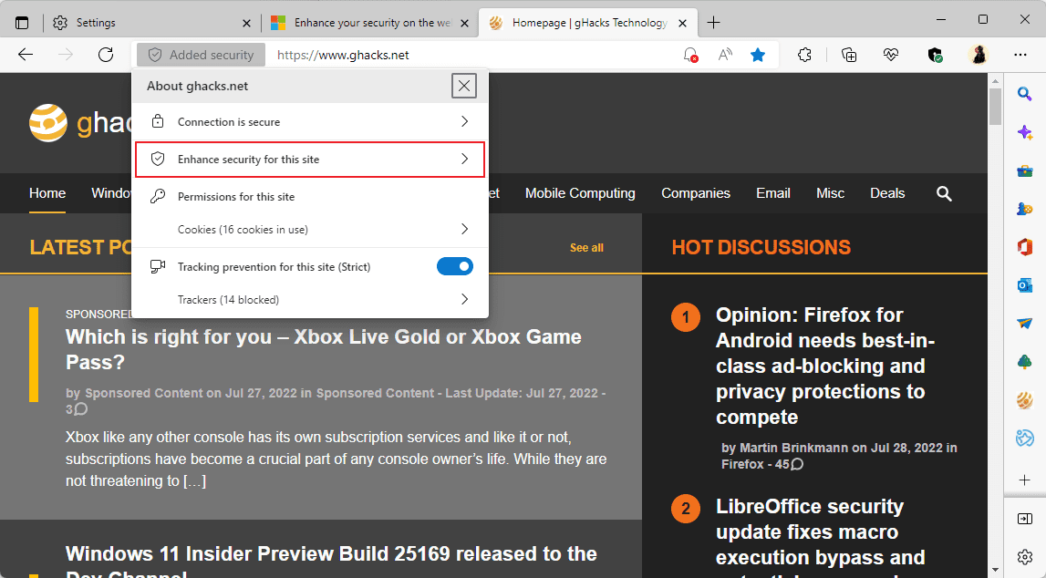Close the About ghacks.net popup
The image size is (1046, 578).
[464, 86]
